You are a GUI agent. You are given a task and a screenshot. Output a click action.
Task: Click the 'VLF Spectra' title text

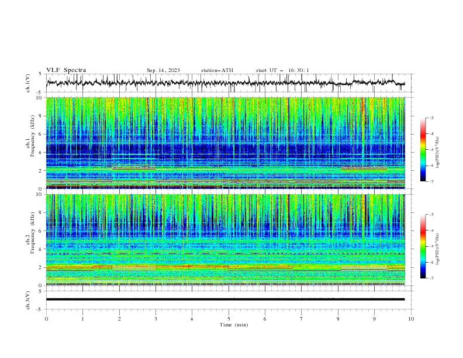click(x=66, y=70)
